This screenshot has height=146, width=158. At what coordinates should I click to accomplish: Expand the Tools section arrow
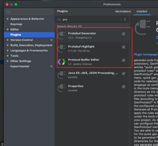pos(8,56)
